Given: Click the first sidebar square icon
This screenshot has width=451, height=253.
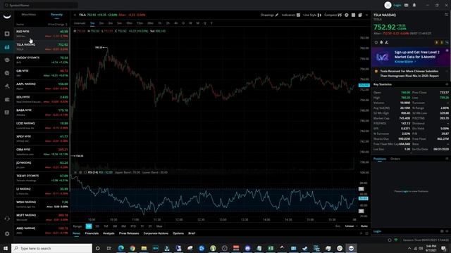Looking at the screenshot, I should [x=7, y=34].
